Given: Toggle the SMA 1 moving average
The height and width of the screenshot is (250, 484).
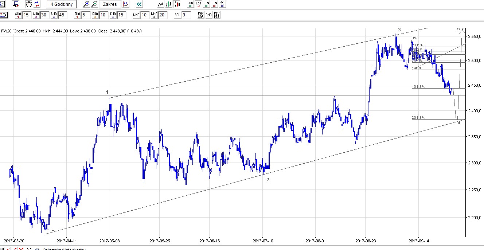Looking at the screenshot, I should [18, 15].
